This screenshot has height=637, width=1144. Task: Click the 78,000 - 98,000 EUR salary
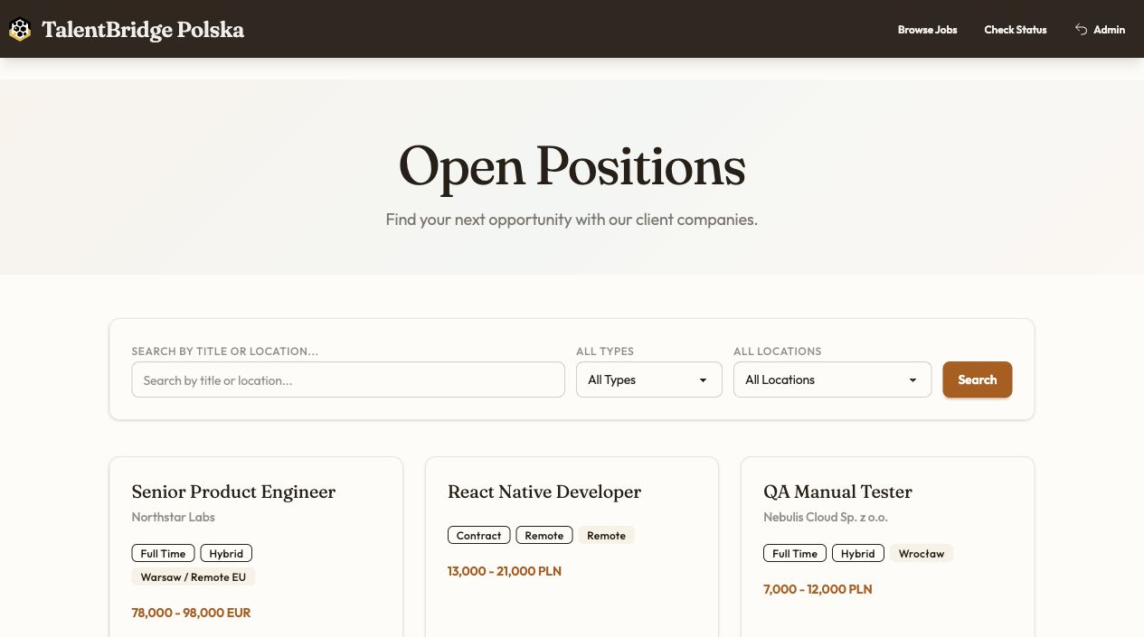click(191, 613)
